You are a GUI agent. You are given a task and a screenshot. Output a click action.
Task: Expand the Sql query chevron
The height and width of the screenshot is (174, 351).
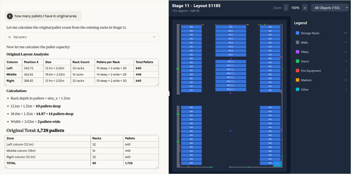click(154, 37)
